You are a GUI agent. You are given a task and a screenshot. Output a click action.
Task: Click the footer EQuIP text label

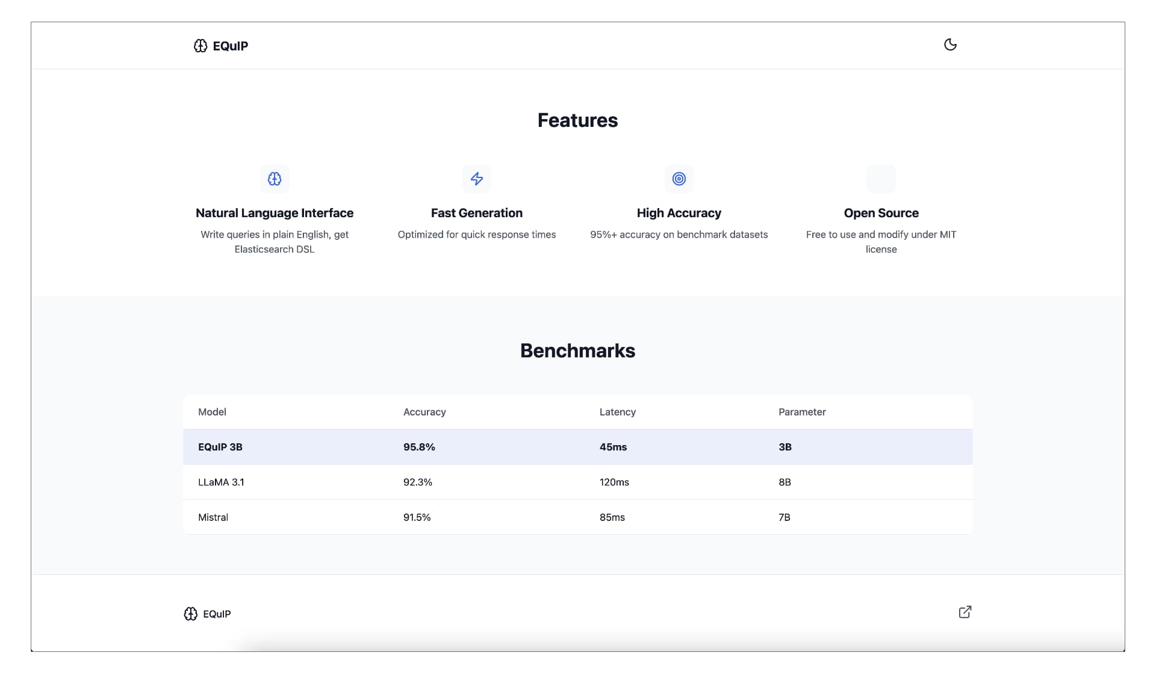point(217,614)
